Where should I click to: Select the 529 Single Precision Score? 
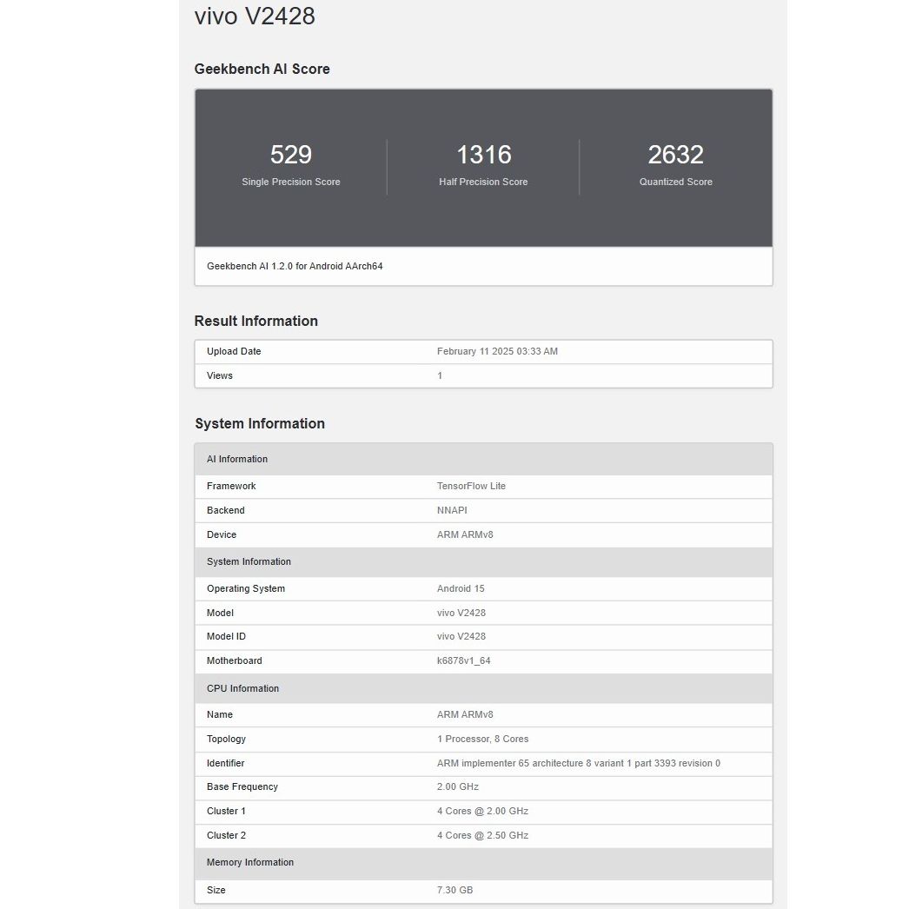[x=290, y=155]
